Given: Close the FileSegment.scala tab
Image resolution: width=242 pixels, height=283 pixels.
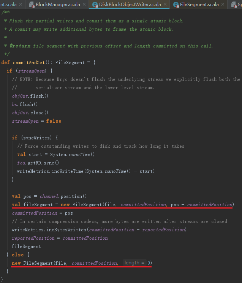Looking at the screenshot, I should (x=223, y=4).
